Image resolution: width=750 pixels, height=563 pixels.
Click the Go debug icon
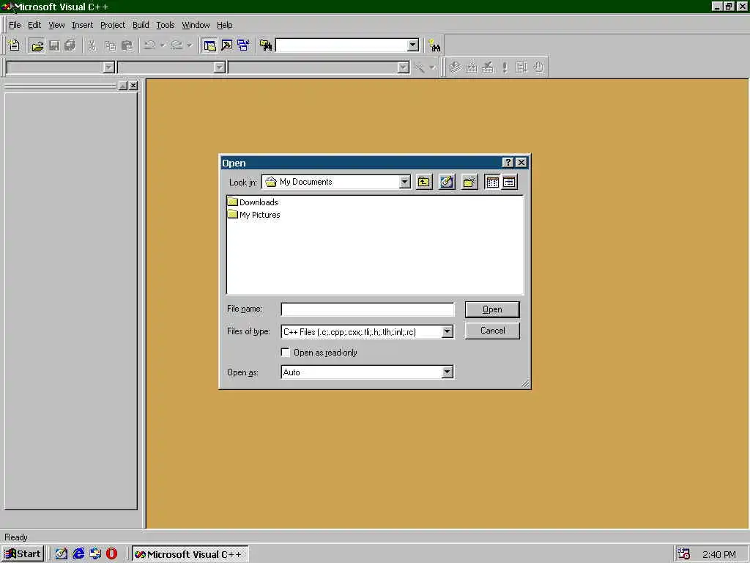tap(521, 67)
